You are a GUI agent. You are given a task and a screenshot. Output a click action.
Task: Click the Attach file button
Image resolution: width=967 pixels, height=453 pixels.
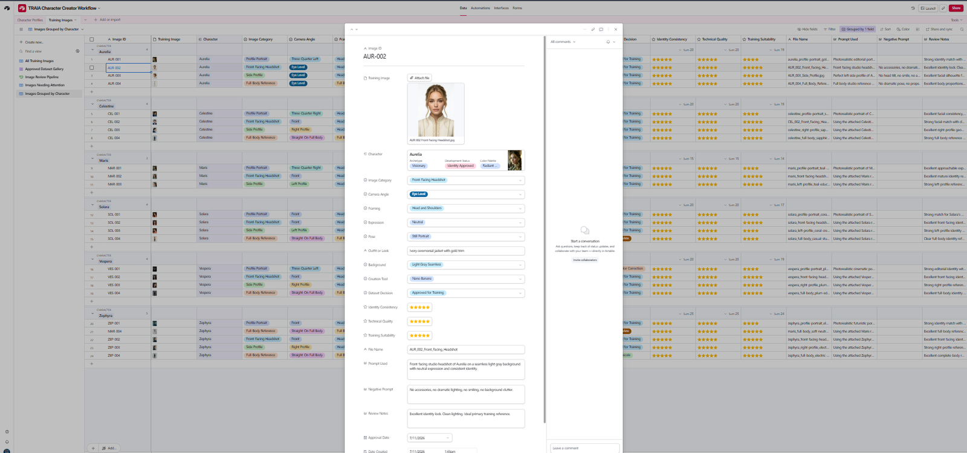pyautogui.click(x=419, y=78)
